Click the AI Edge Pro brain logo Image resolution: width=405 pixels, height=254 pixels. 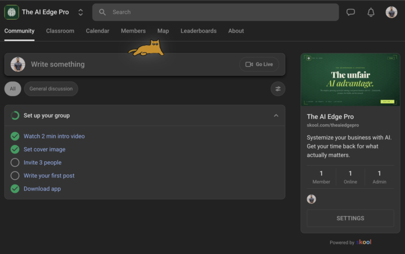[x=12, y=12]
